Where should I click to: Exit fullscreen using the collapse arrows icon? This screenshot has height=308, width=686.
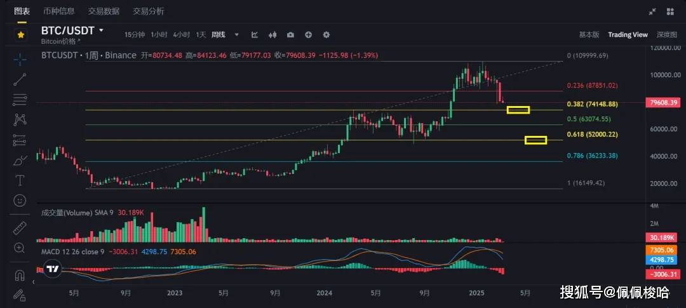(652, 11)
